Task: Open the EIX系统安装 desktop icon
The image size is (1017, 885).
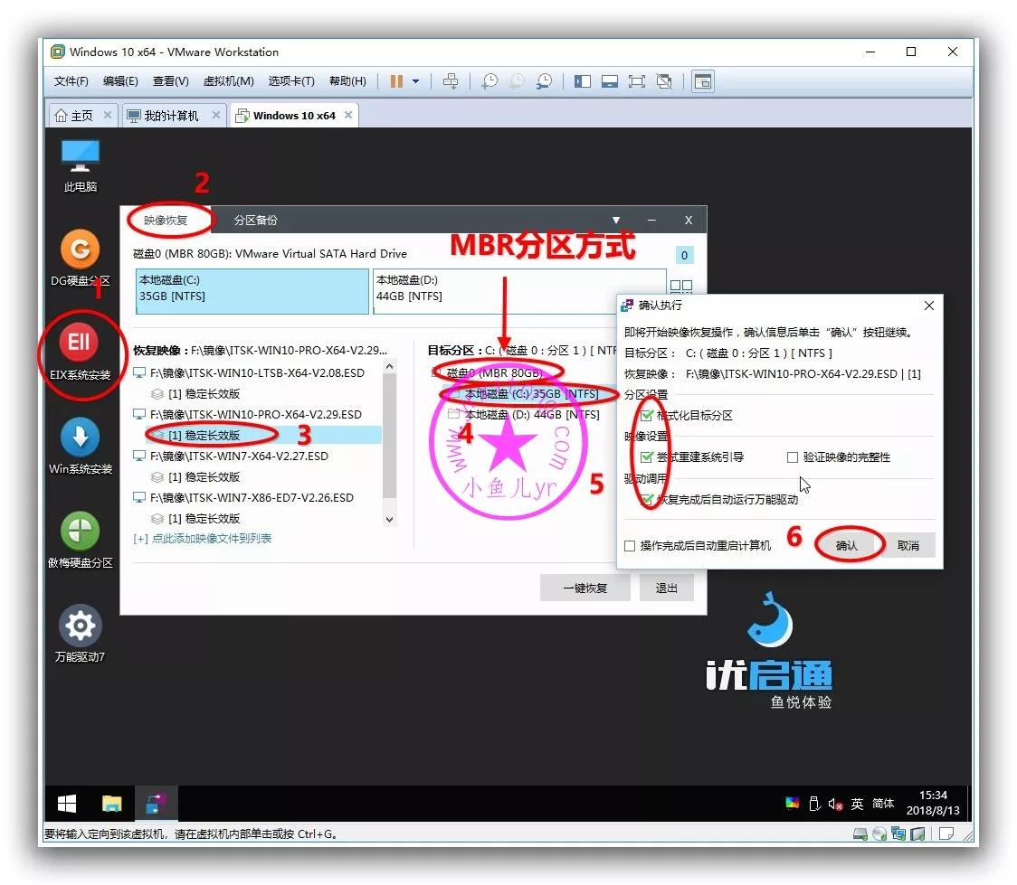Action: point(80,344)
